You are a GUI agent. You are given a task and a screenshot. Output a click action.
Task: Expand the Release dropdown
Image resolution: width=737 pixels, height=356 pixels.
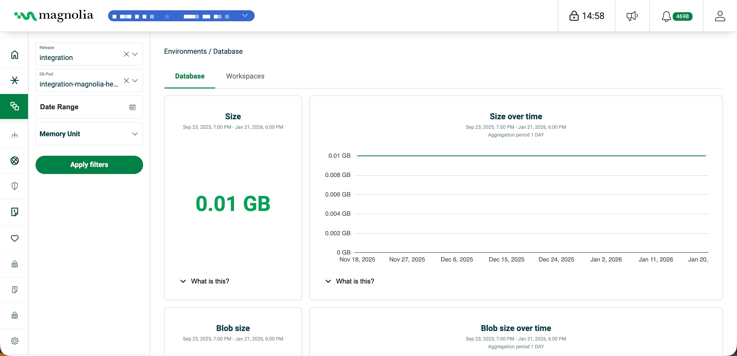coord(135,54)
